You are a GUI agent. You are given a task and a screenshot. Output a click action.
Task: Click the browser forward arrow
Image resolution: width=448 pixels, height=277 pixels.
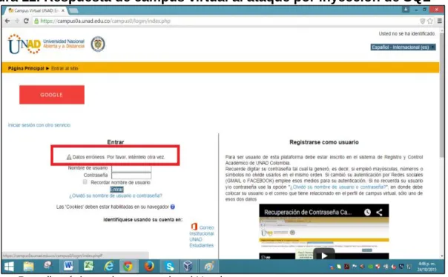tap(16, 21)
